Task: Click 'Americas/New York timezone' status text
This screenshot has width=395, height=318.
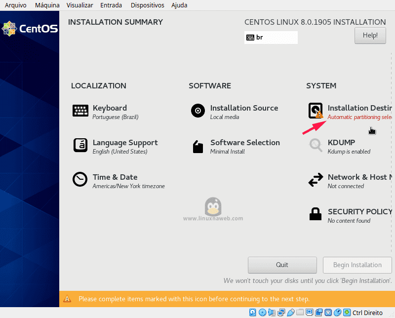Action: 128,186
